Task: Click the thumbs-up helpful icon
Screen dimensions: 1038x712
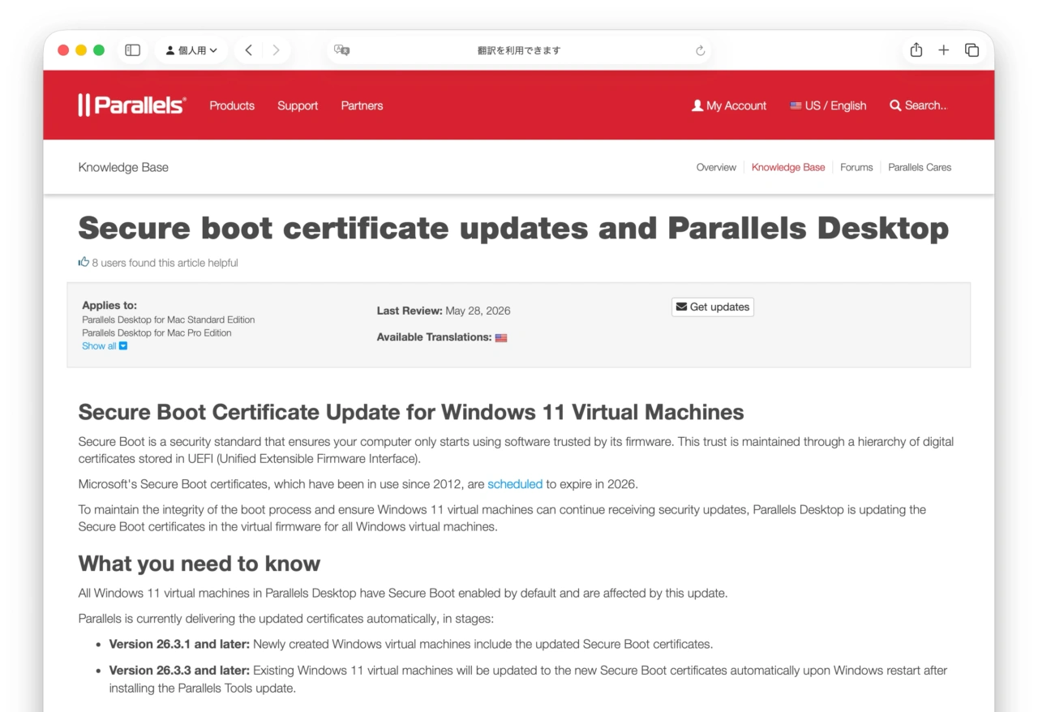Action: [84, 262]
